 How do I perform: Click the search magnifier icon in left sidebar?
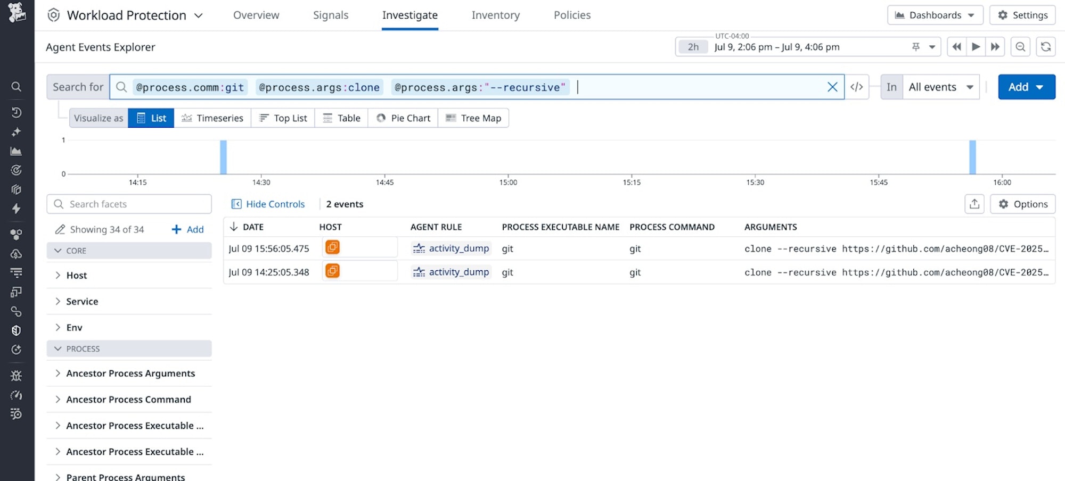coord(17,87)
